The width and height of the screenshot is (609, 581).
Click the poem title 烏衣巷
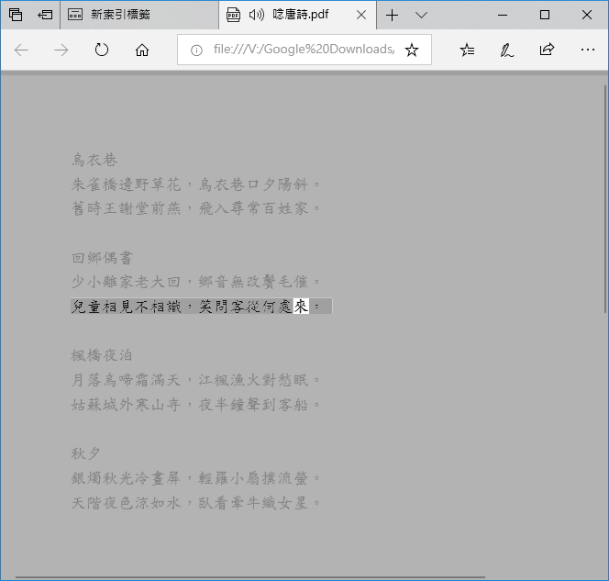(94, 160)
